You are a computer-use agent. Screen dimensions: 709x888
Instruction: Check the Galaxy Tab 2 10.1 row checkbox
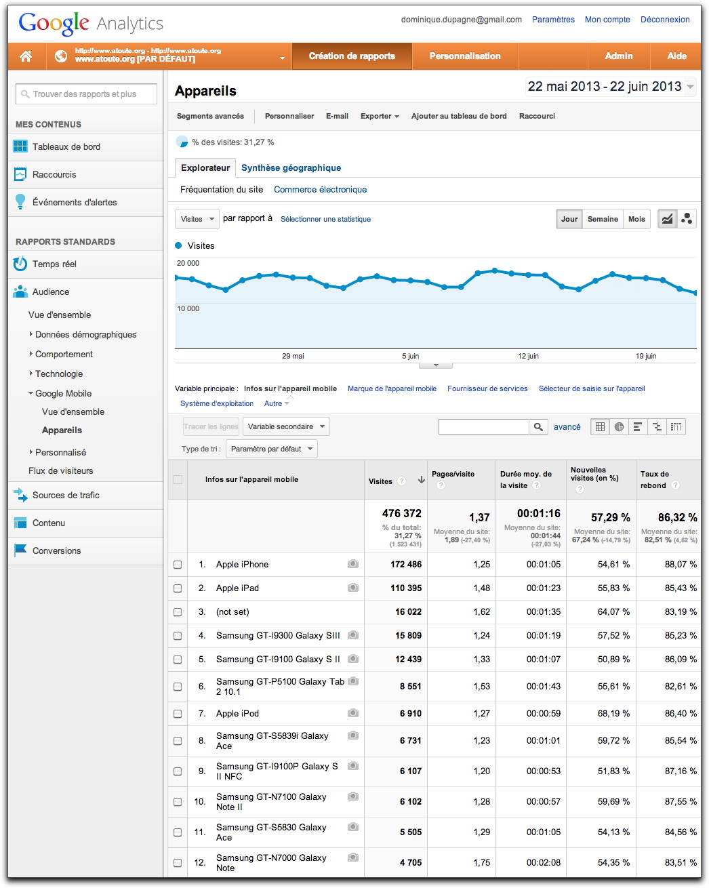[x=178, y=687]
